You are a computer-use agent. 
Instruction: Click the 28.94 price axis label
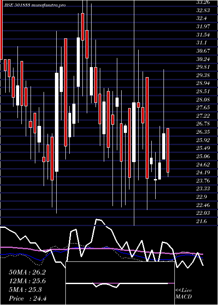coord(203,84)
